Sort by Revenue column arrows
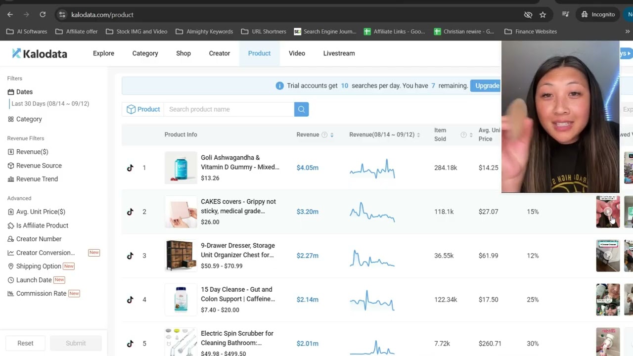 332,134
